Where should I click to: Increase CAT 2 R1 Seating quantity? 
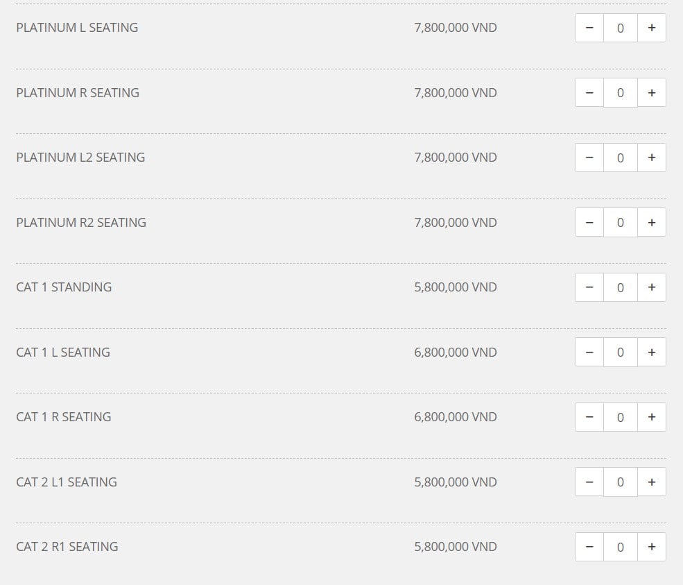pyautogui.click(x=652, y=547)
